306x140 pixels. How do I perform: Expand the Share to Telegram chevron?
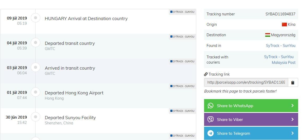click(292, 133)
